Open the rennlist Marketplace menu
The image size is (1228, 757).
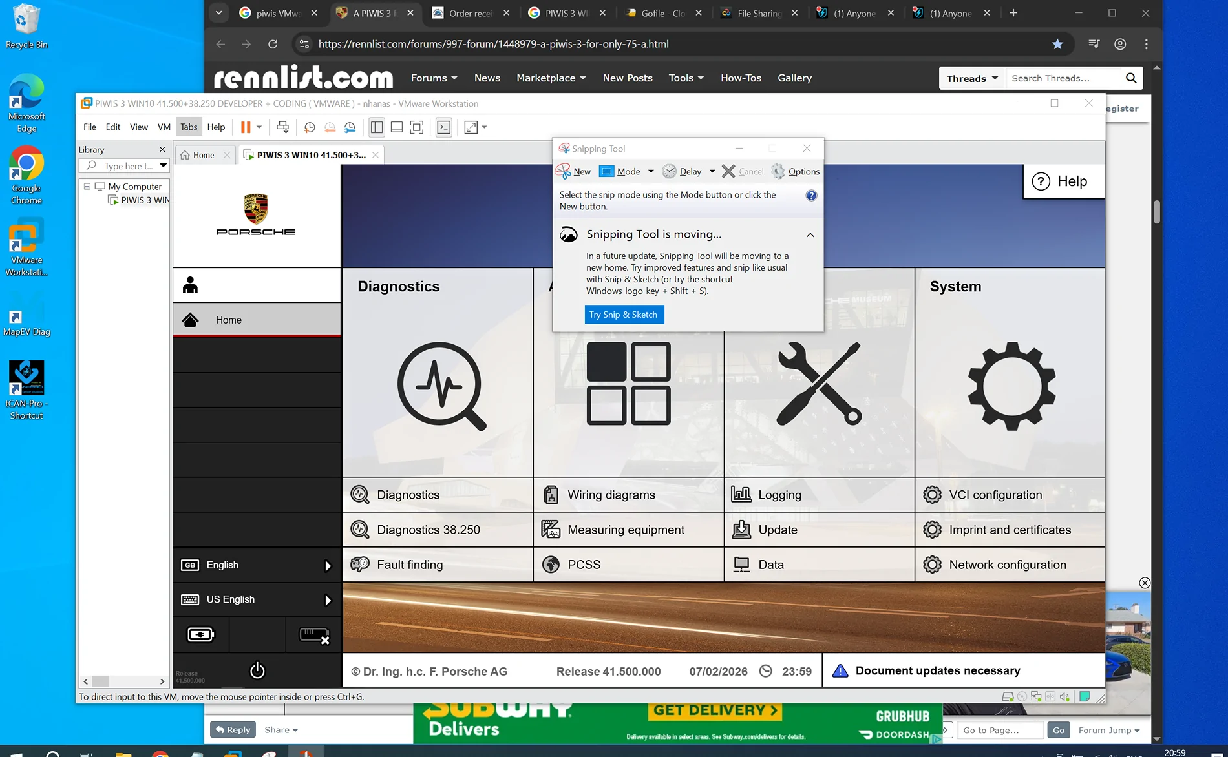[x=551, y=78]
